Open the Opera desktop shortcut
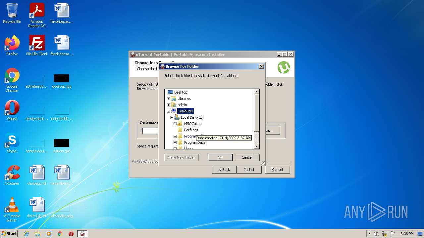This screenshot has width=424, height=238. coord(12,110)
